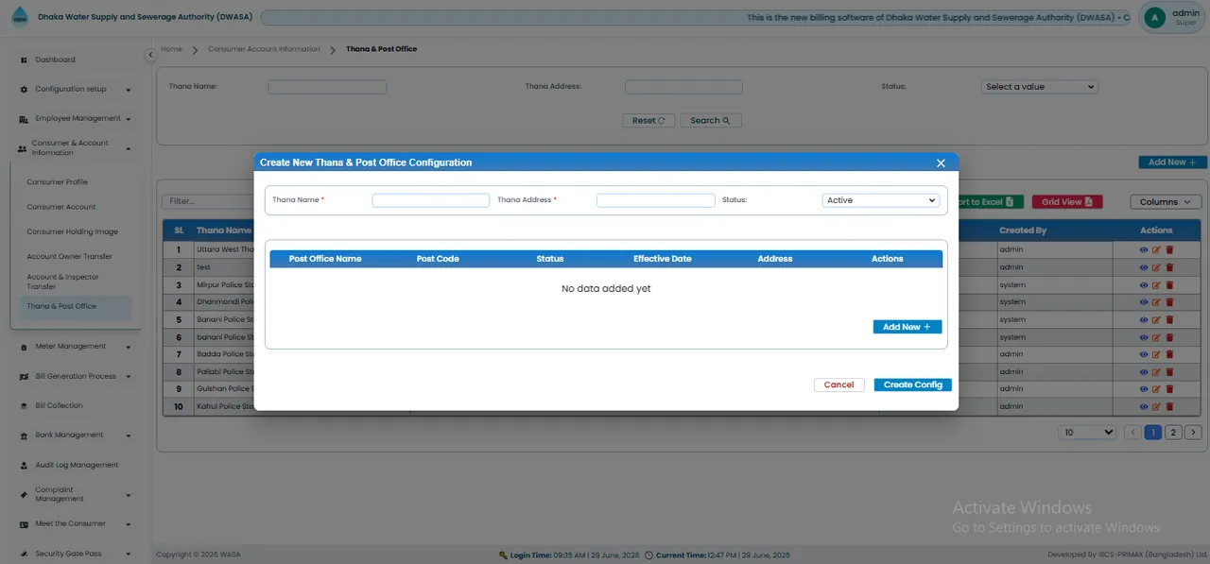
Task: Click the Create Config button
Action: pyautogui.click(x=913, y=385)
